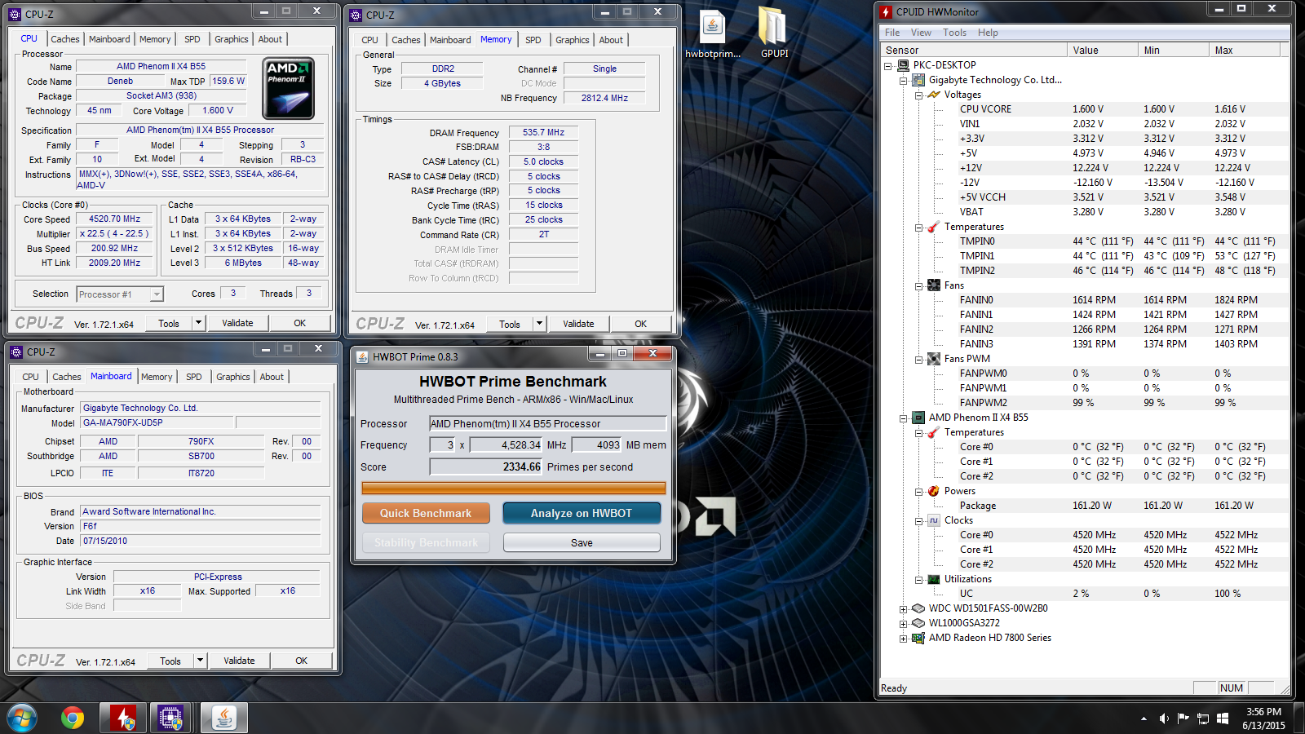Open the GPUPI folder on the desktop
Image resolution: width=1305 pixels, height=734 pixels.
(x=774, y=27)
